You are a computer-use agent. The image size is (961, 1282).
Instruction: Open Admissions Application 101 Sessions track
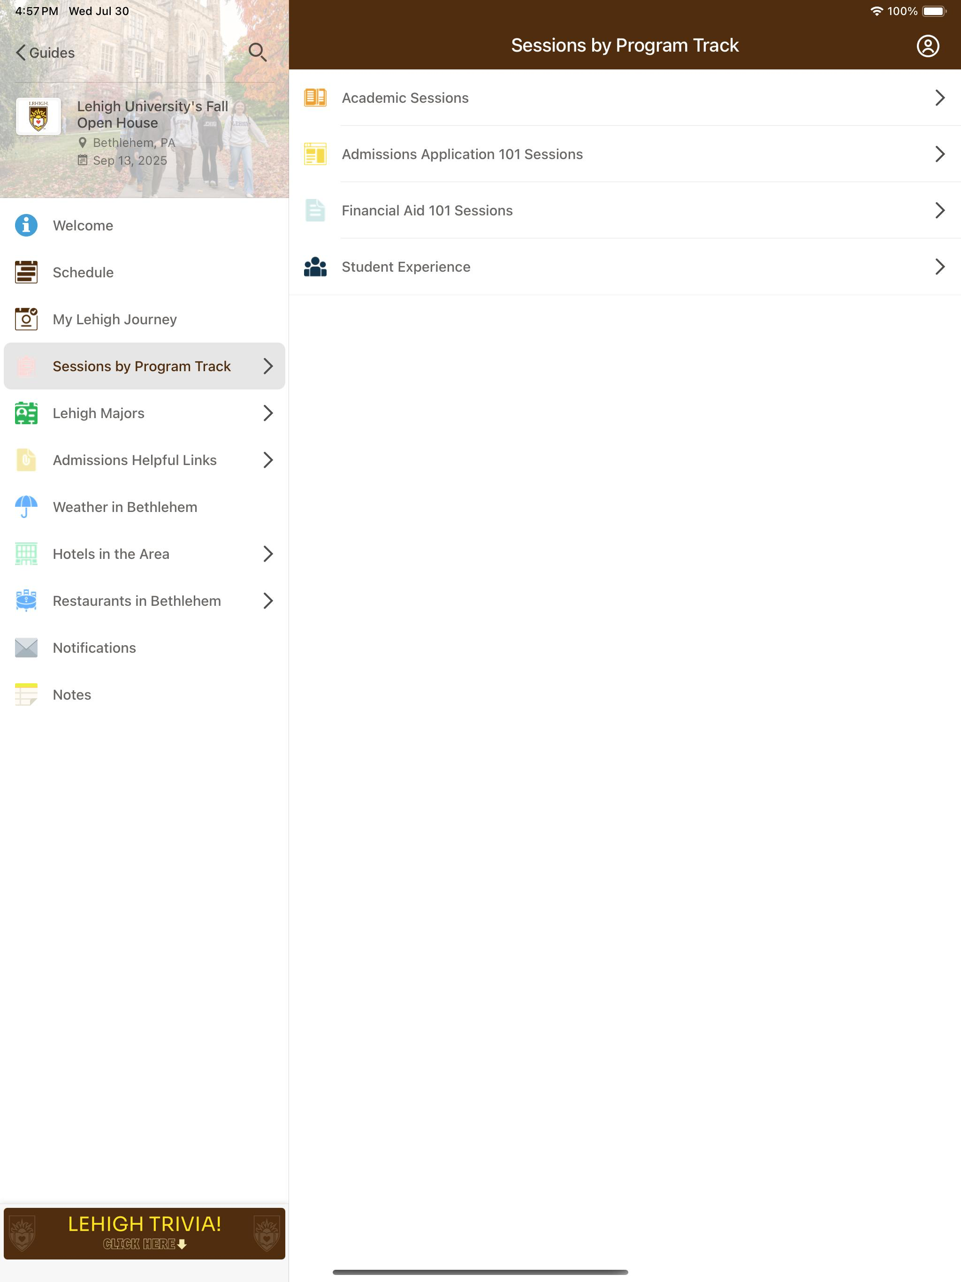tap(625, 154)
